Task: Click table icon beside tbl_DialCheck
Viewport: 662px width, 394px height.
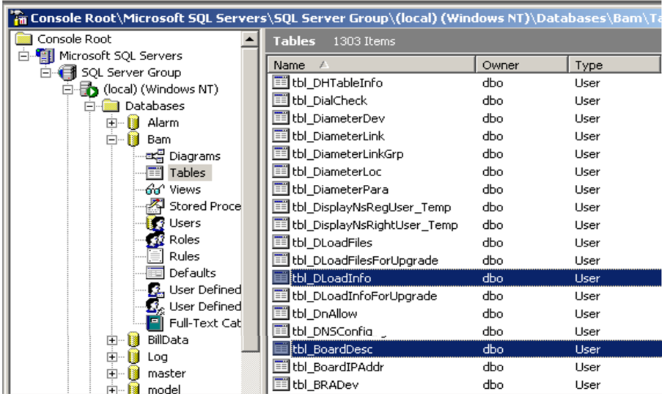Action: coord(280,101)
